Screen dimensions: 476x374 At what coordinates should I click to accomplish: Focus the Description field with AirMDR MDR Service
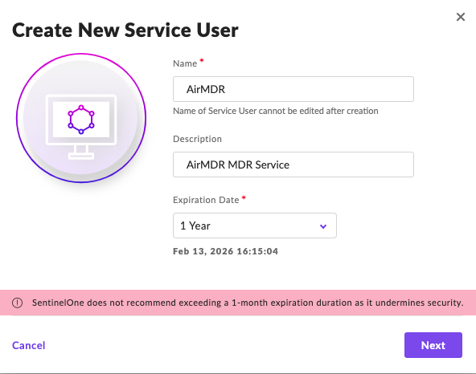coord(293,165)
